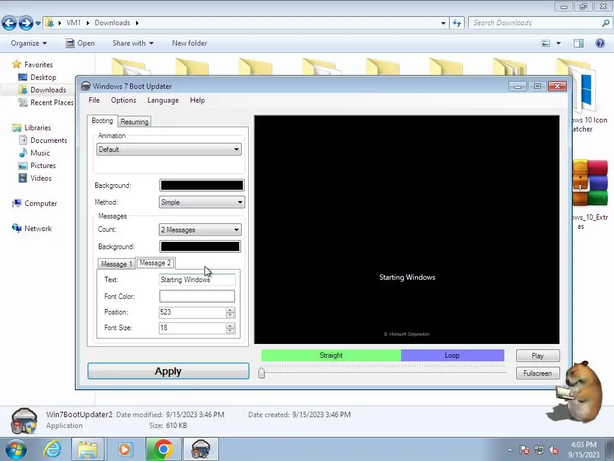Click the boot animation preview area

[407, 230]
